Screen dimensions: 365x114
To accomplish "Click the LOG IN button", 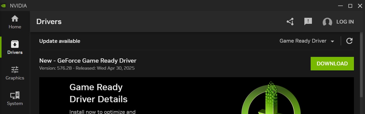I will pyautogui.click(x=345, y=22).
